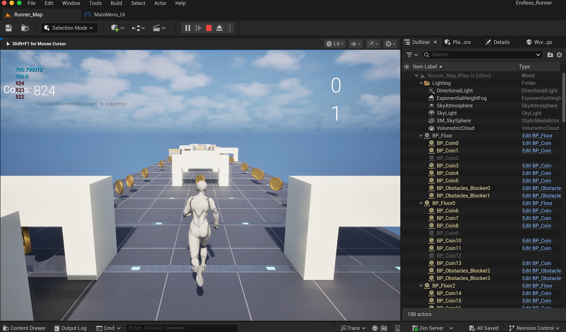Click the Save current level icon
The height and width of the screenshot is (332, 566).
point(9,28)
